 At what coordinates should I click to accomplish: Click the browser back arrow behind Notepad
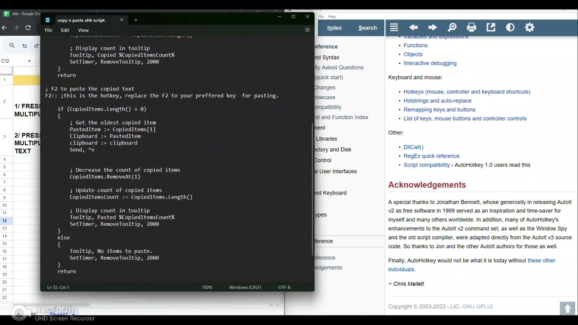click(4, 28)
